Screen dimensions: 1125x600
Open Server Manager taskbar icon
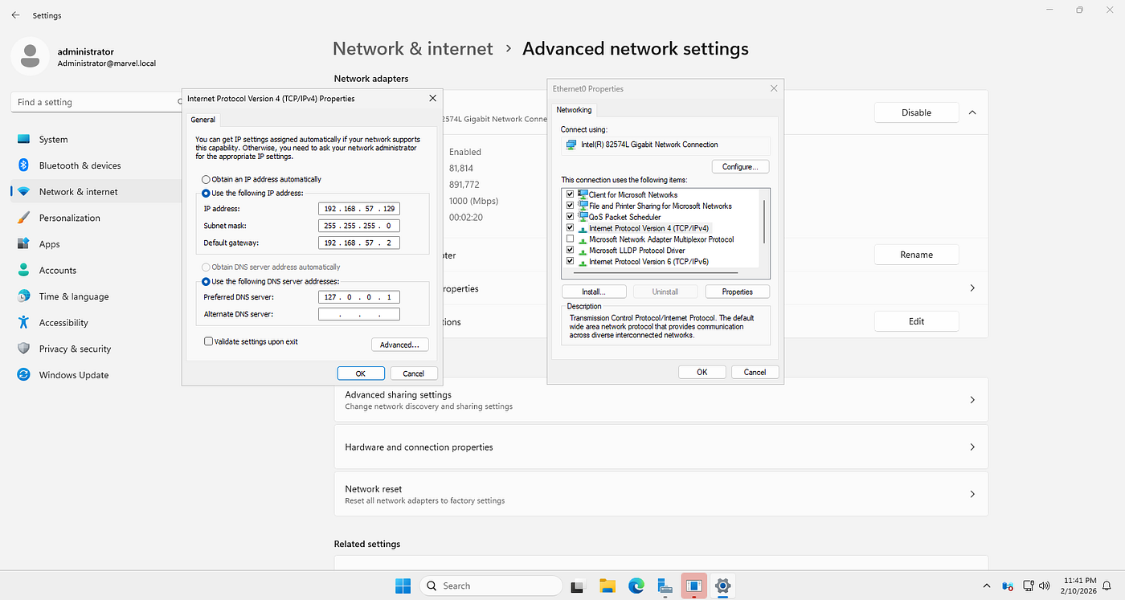(x=665, y=586)
